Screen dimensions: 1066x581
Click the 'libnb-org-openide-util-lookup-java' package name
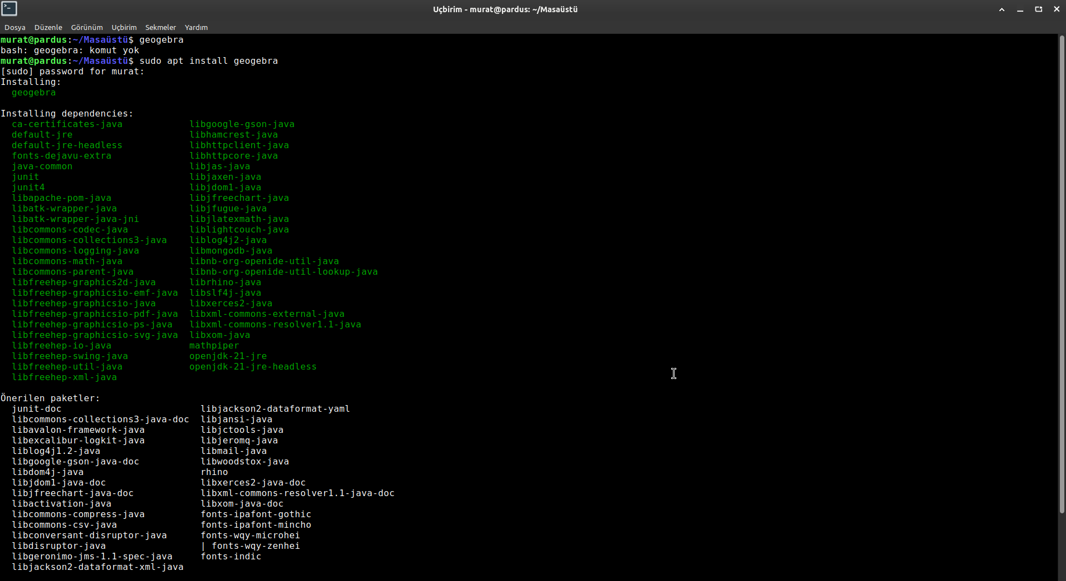284,272
